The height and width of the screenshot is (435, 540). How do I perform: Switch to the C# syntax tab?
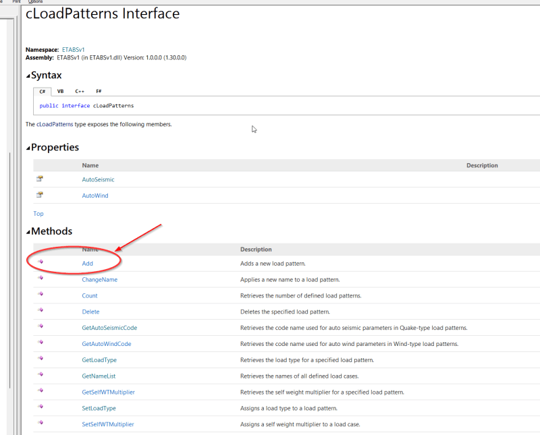pos(43,92)
